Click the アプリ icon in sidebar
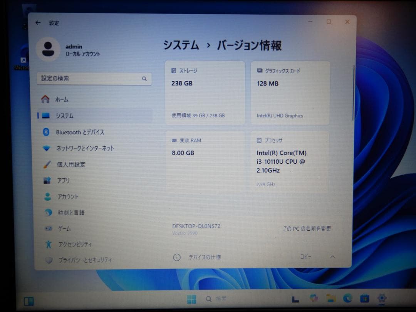This screenshot has width=416, height=312. tap(47, 180)
